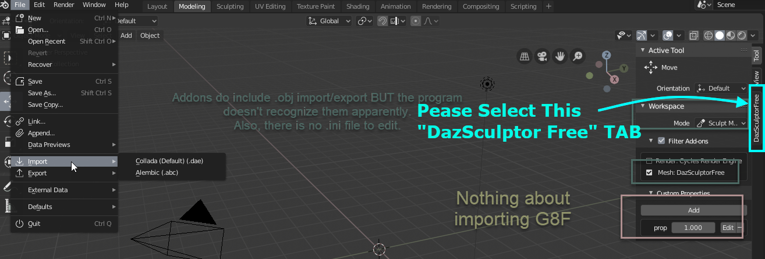
Task: Select the Tool sidebar tab
Action: tap(756, 56)
